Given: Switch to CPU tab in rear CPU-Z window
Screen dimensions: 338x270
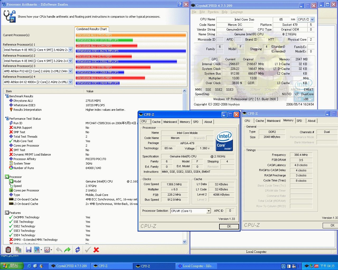Looking at the screenshot, I should tap(247, 121).
